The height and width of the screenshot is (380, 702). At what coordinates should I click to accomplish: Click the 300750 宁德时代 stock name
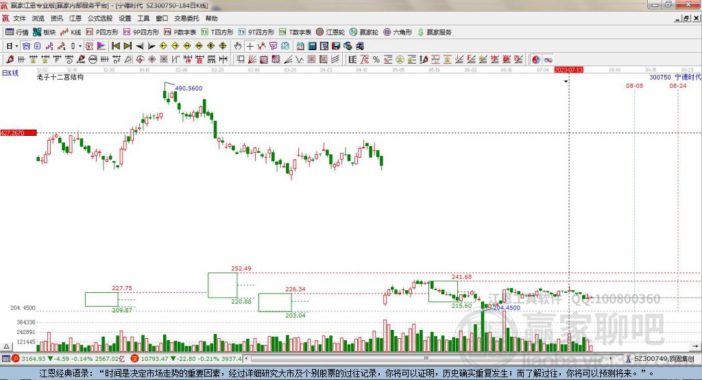675,77
